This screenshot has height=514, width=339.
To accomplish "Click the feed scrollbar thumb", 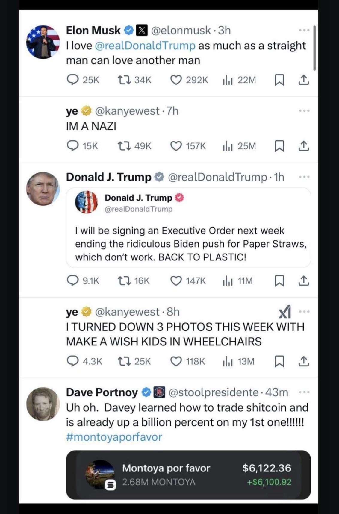I will [x=314, y=48].
